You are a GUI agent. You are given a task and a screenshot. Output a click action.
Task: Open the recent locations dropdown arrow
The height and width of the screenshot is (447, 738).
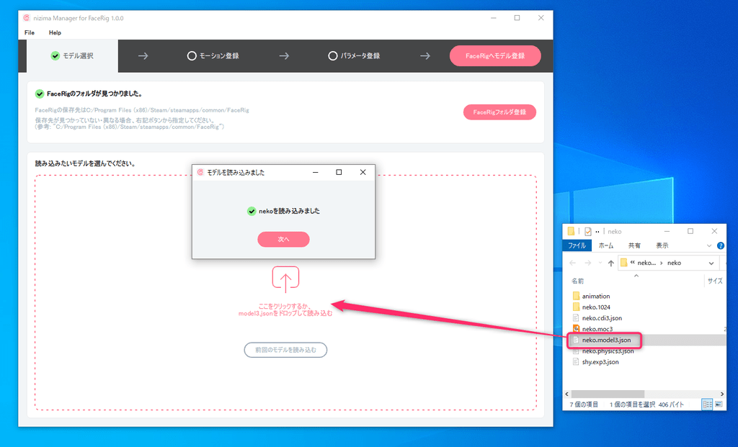coord(600,263)
